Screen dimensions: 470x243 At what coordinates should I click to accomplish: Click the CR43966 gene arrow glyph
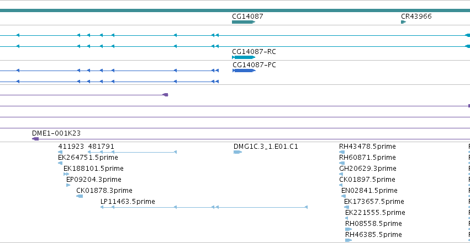(x=404, y=22)
